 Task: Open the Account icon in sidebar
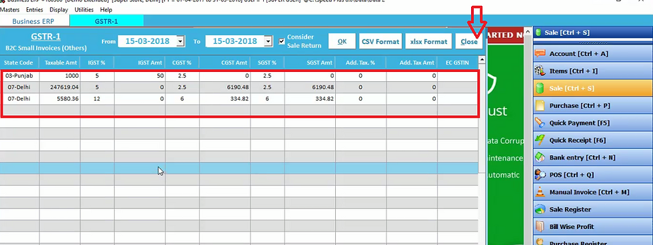pos(540,54)
